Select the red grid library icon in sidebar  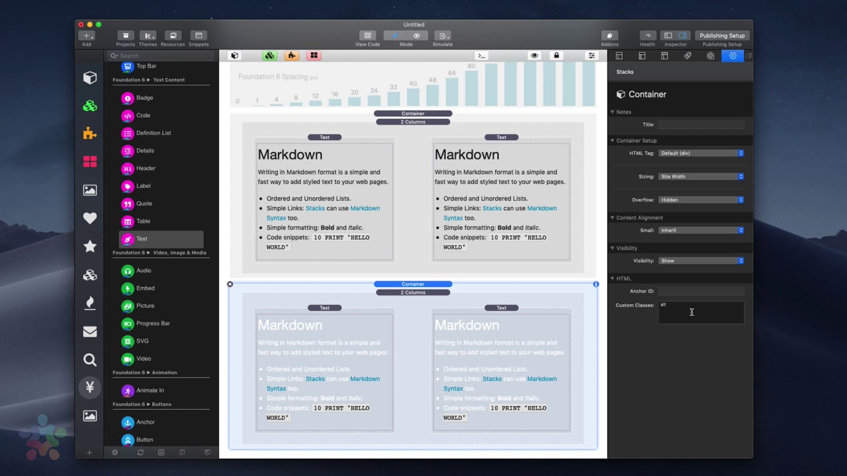click(90, 161)
